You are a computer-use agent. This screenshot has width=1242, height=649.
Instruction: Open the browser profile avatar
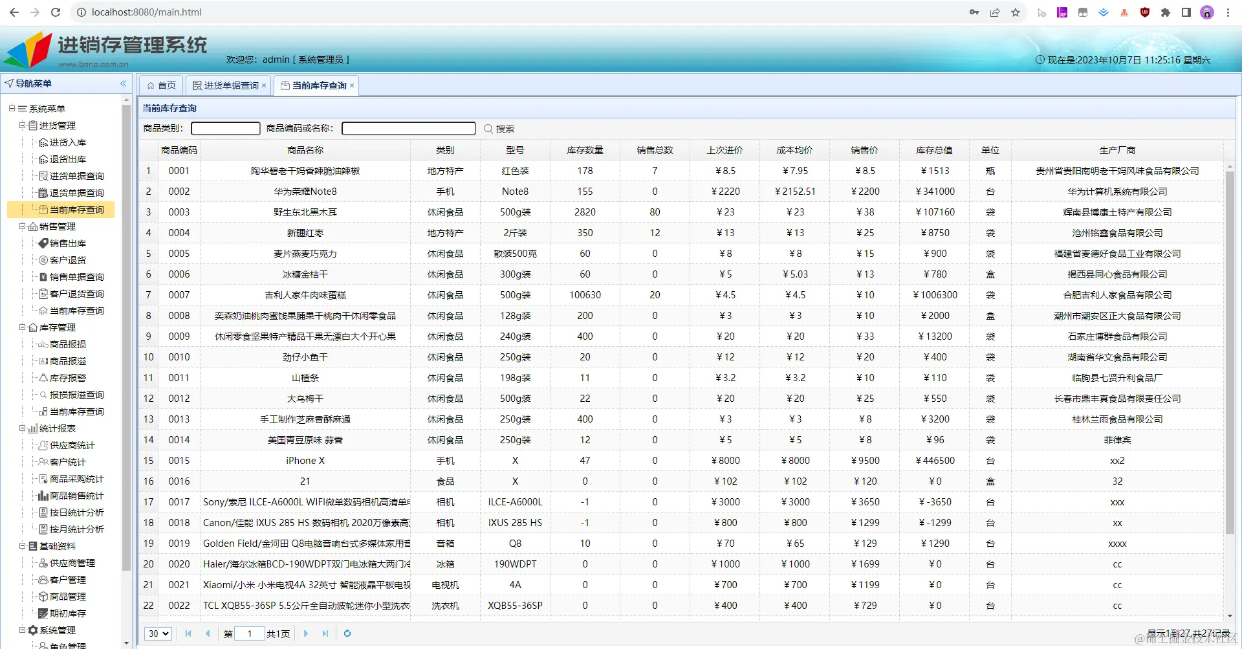click(1207, 12)
